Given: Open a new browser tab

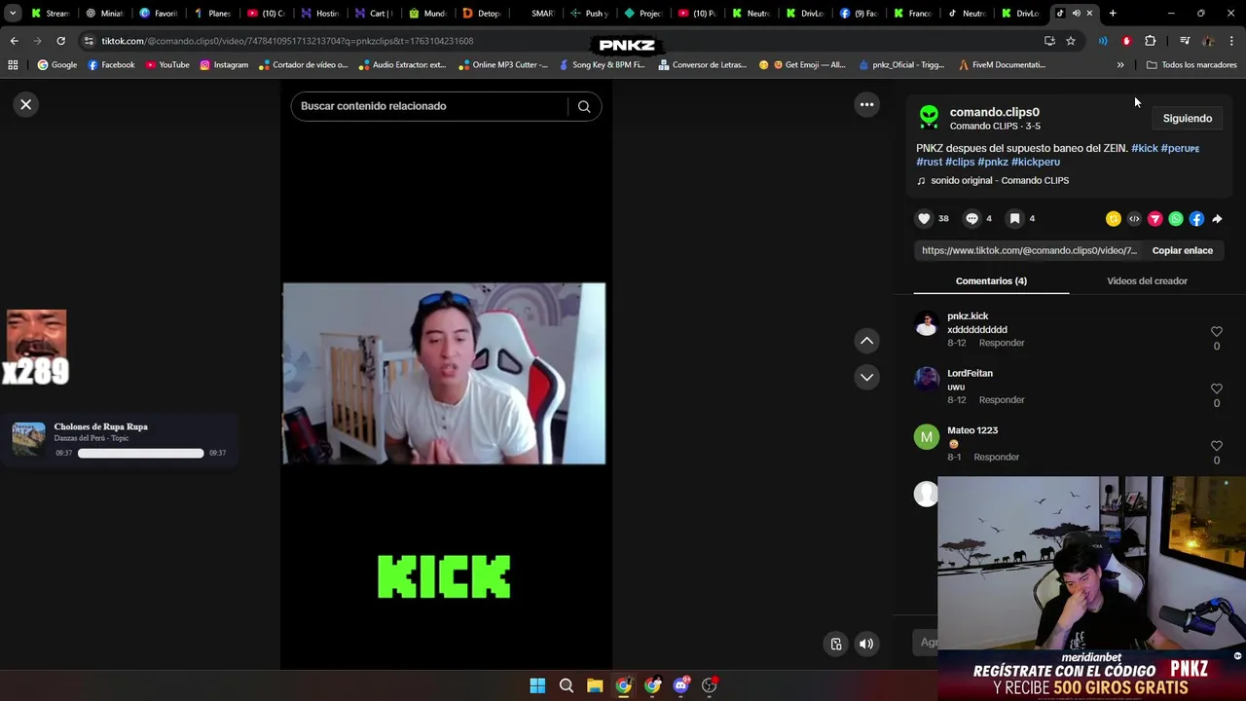Looking at the screenshot, I should click(1113, 14).
